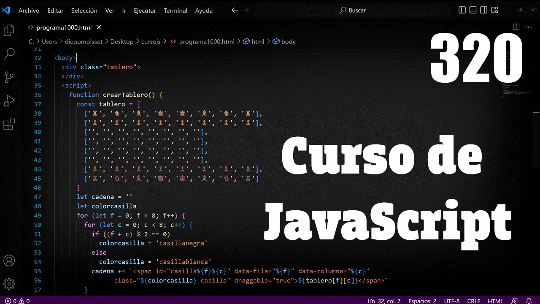Open the Archivo menu
This screenshot has width=540, height=304.
29,11
